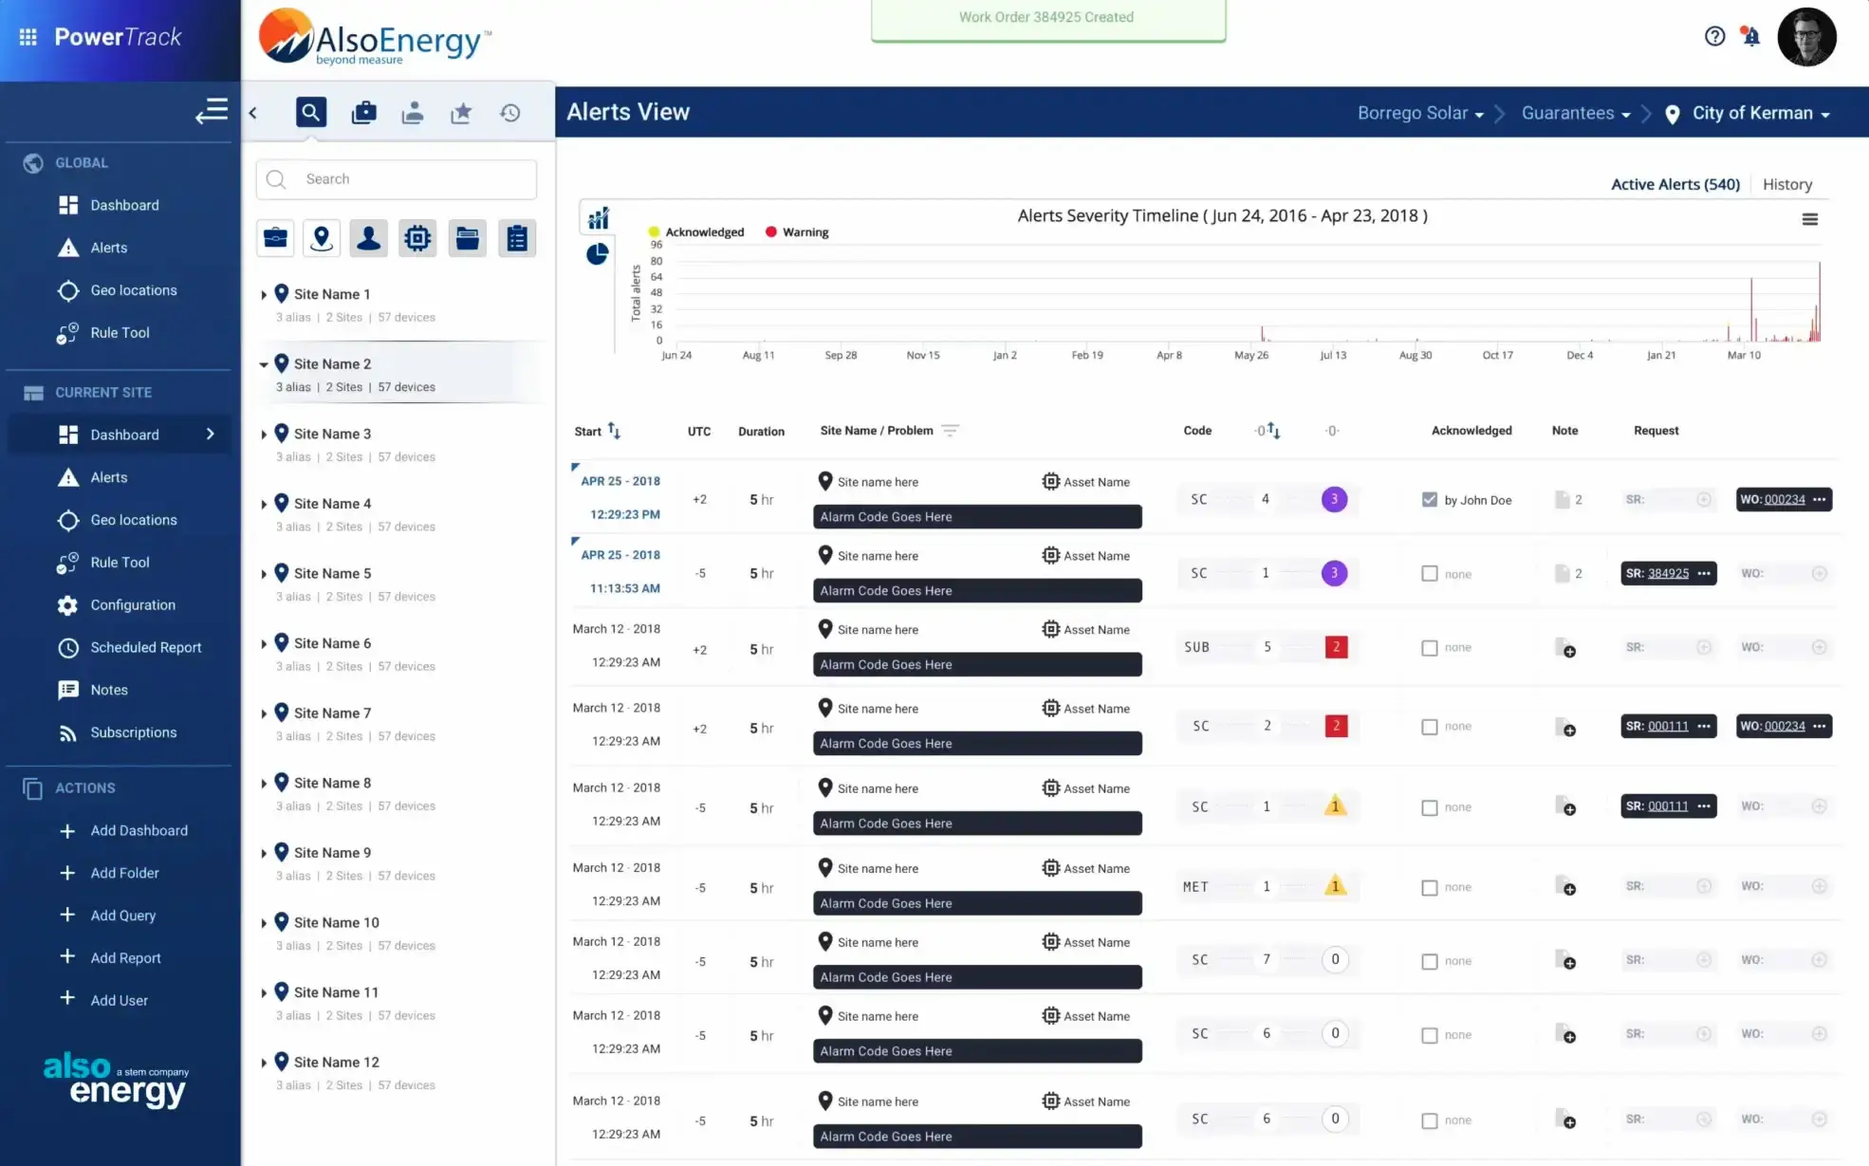The image size is (1869, 1166).
Task: Collapse Site Name 2 in the site list
Action: [x=263, y=363]
